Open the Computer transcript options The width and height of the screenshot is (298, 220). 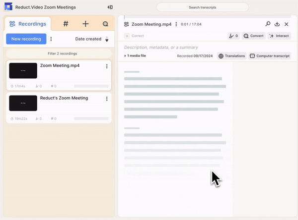270,56
